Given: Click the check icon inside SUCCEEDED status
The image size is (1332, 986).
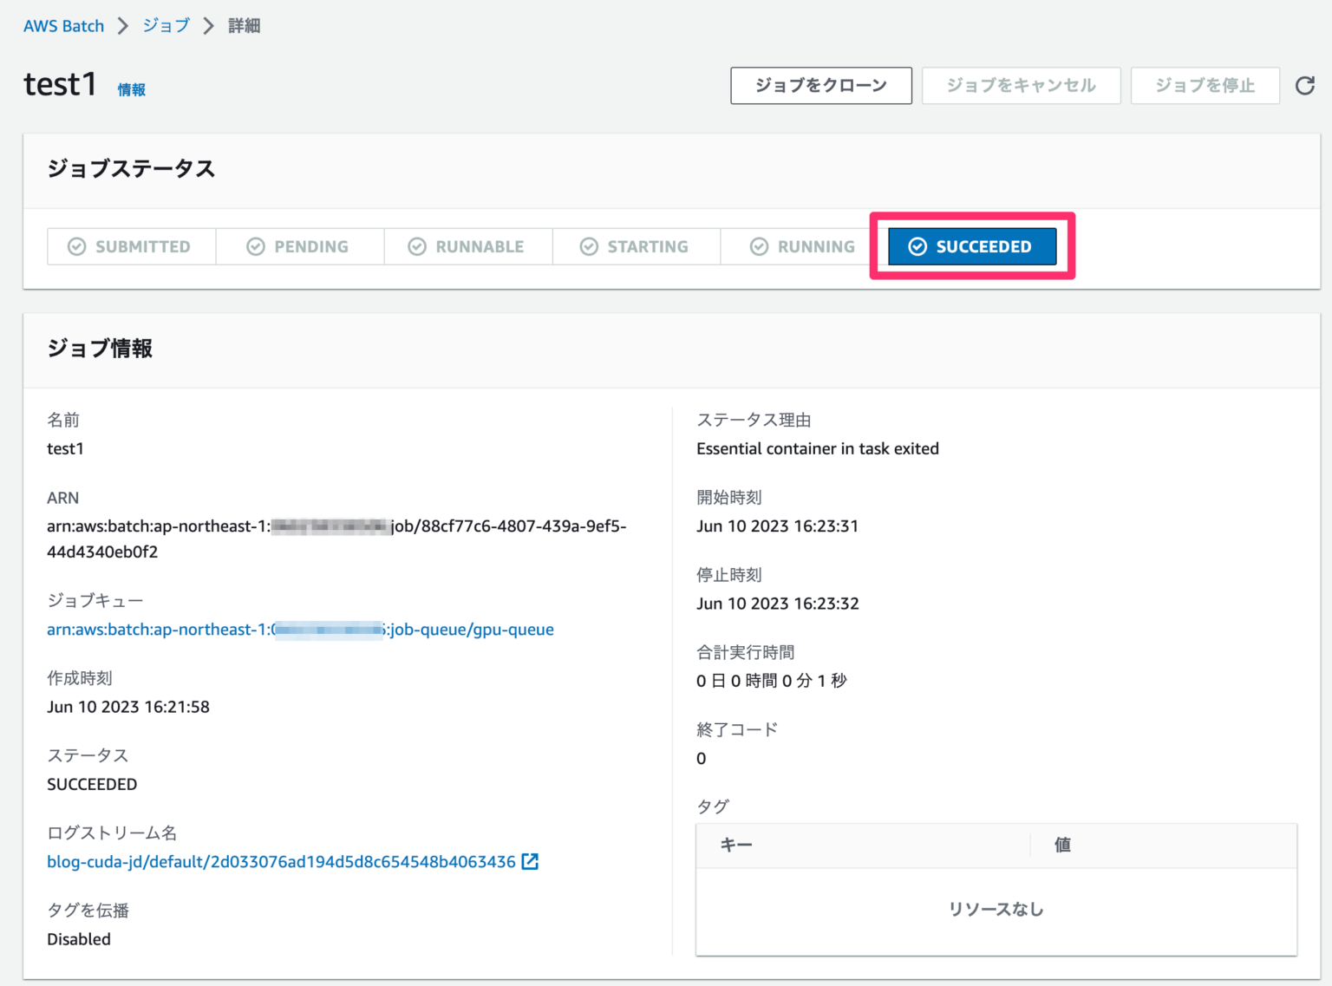Looking at the screenshot, I should [x=917, y=246].
